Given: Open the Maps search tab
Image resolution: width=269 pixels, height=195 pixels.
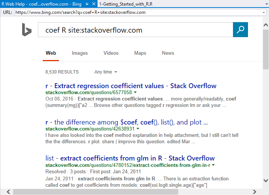Looking at the screenshot, I should tap(140, 53).
